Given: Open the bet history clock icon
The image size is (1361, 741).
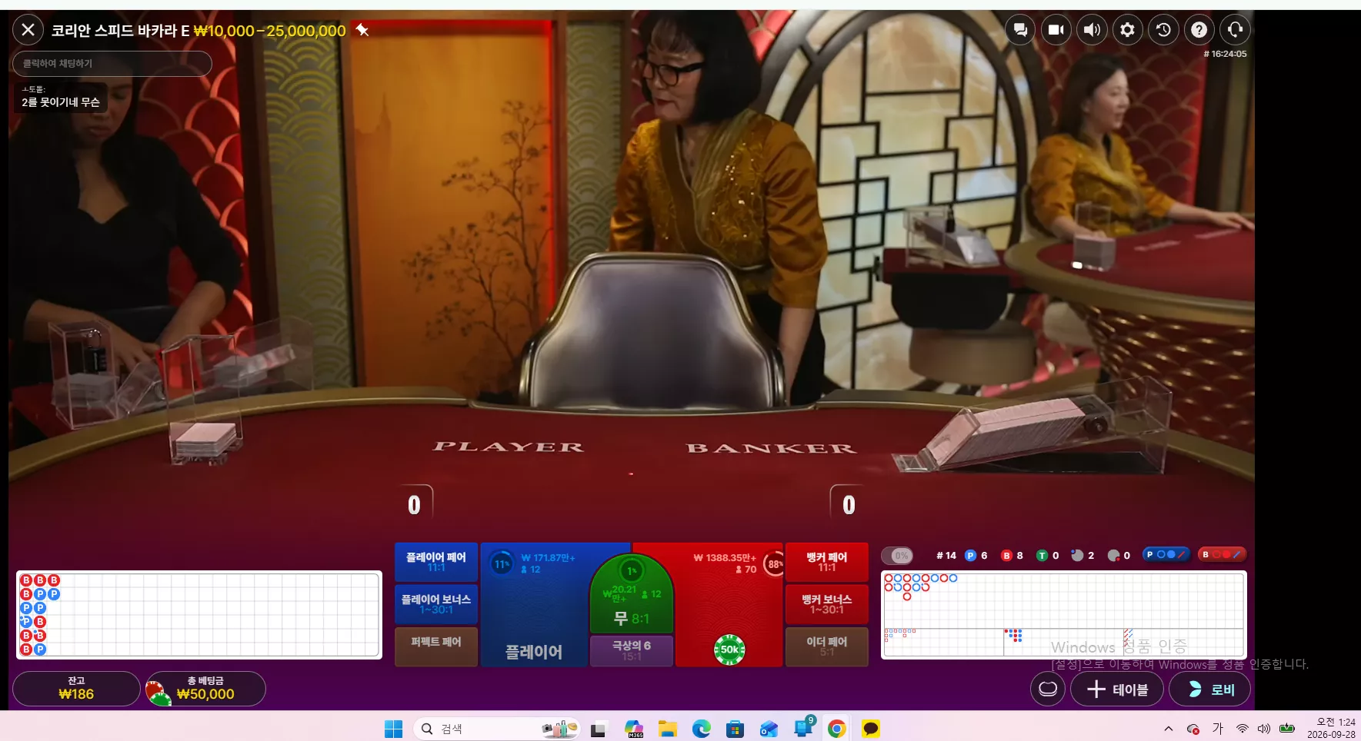Looking at the screenshot, I should coord(1163,30).
